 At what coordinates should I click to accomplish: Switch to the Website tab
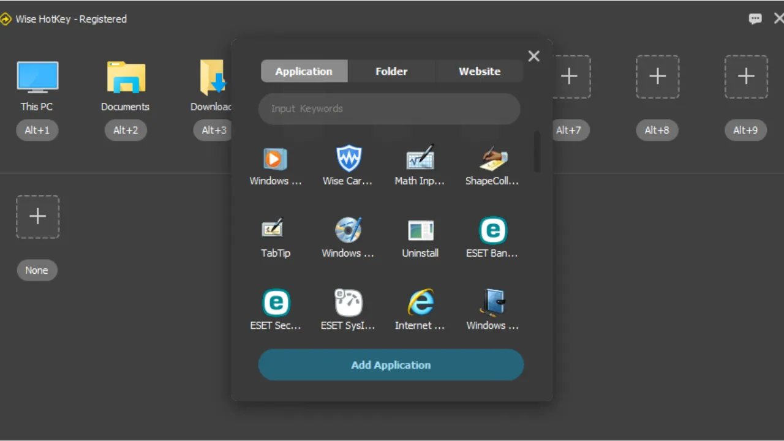480,71
